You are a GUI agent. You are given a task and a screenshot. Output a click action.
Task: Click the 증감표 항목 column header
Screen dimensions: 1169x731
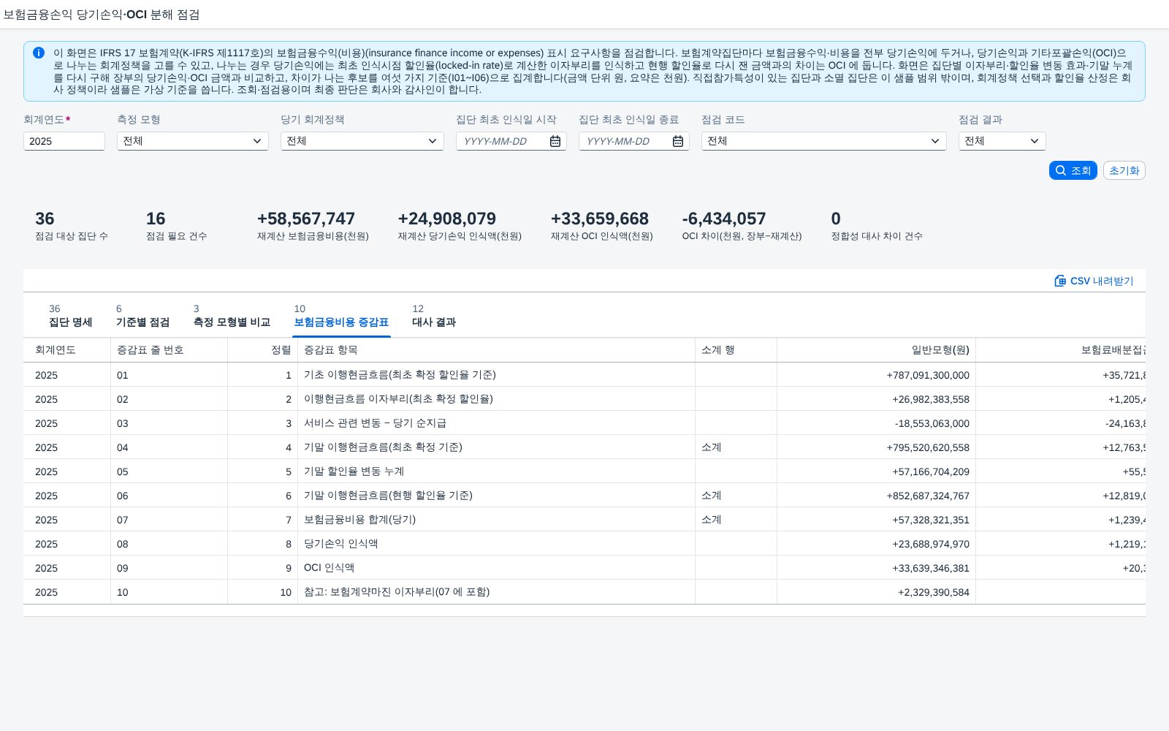(497, 350)
